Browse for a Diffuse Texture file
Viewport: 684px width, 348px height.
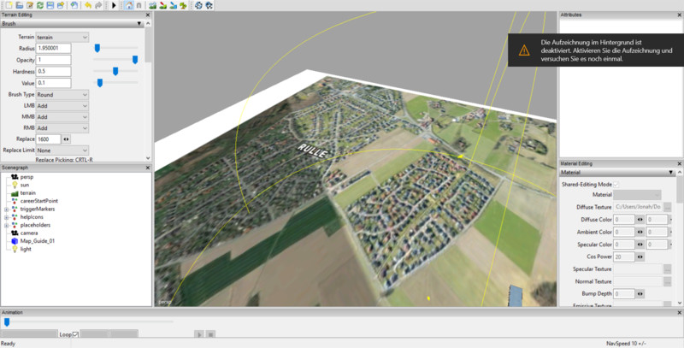[667, 207]
